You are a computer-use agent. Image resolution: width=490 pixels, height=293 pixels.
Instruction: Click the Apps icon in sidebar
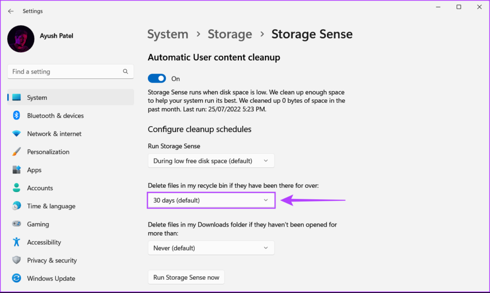tap(16, 170)
